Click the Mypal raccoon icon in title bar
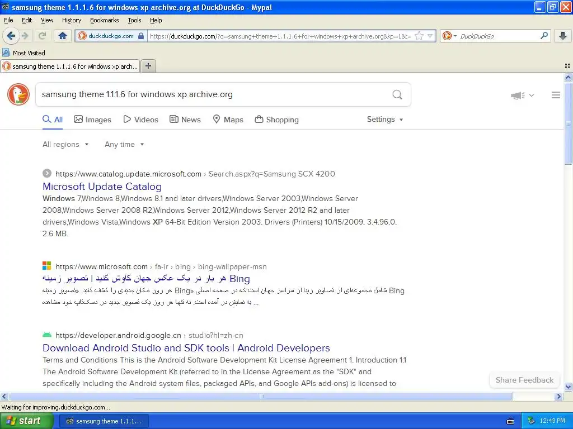Viewport: 573px width, 429px height. click(x=6, y=7)
